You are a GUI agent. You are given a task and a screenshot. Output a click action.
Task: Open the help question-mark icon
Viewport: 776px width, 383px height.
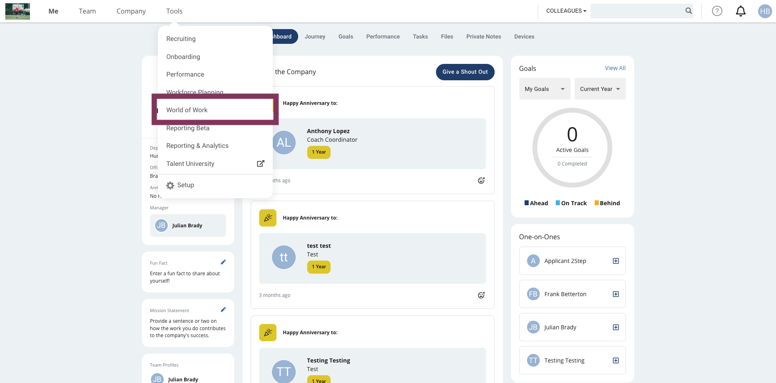coord(717,11)
